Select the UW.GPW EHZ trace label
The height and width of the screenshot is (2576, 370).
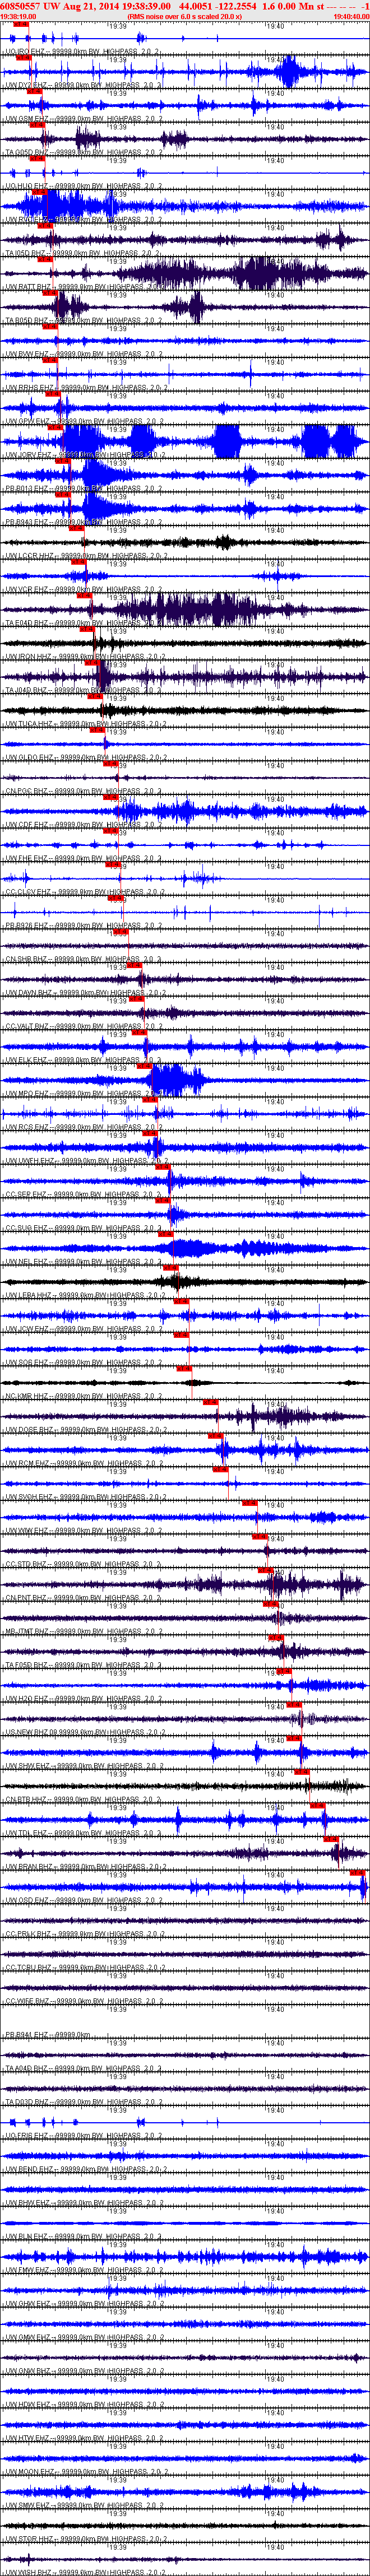(82, 420)
